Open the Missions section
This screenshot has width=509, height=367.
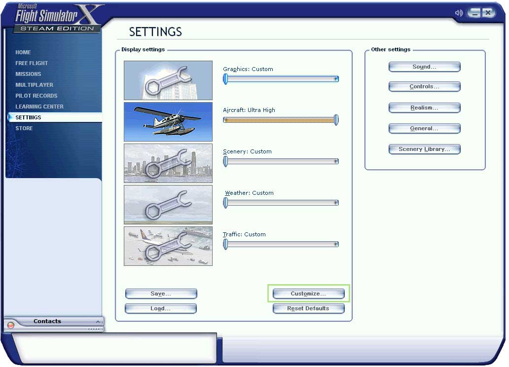28,74
